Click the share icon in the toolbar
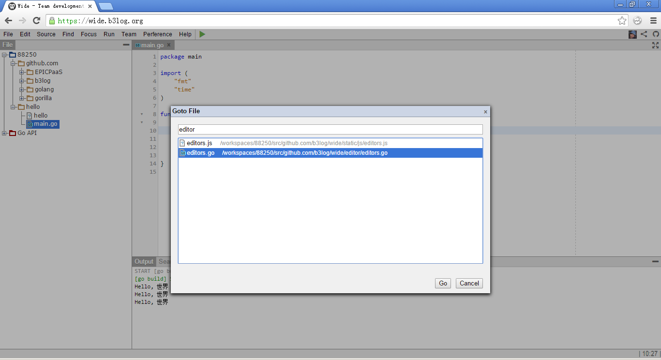 click(644, 34)
